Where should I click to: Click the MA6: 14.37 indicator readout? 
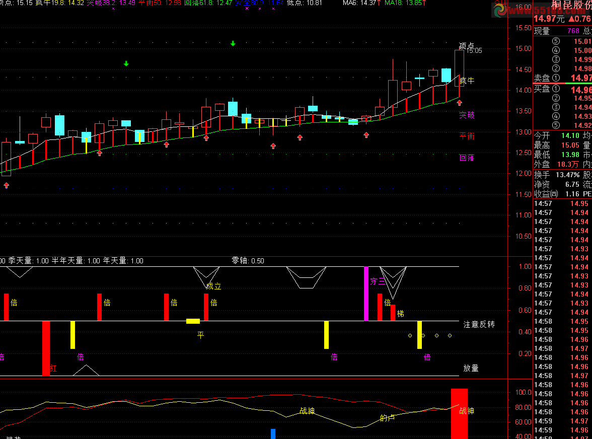click(x=361, y=3)
